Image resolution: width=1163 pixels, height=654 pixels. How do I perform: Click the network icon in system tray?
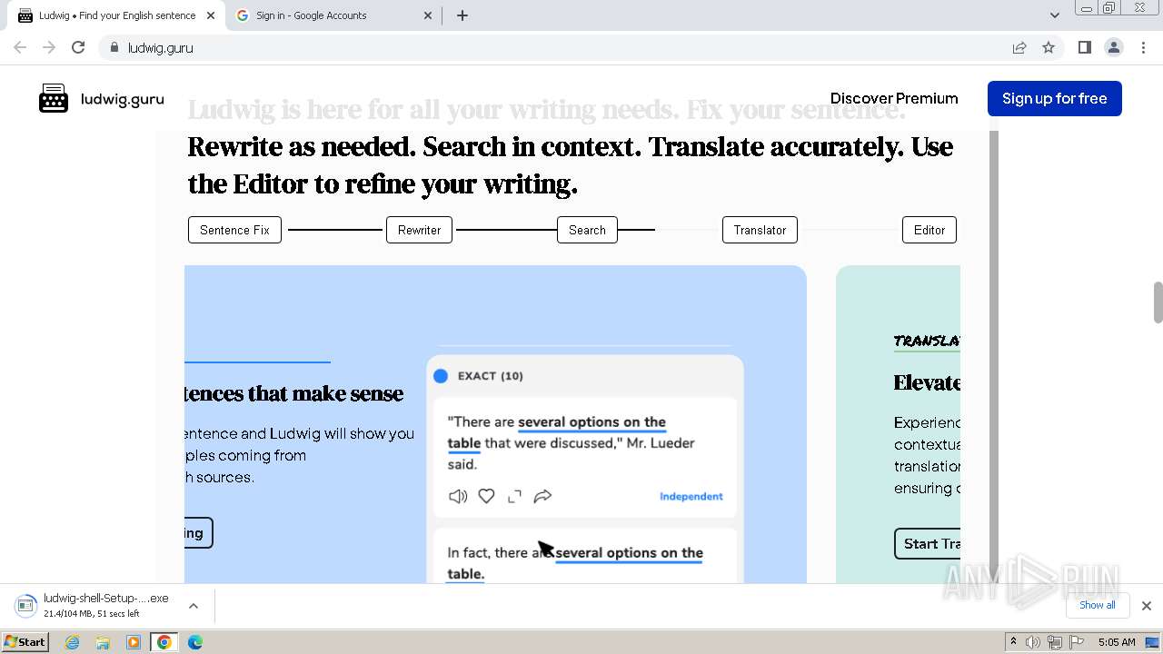1055,642
